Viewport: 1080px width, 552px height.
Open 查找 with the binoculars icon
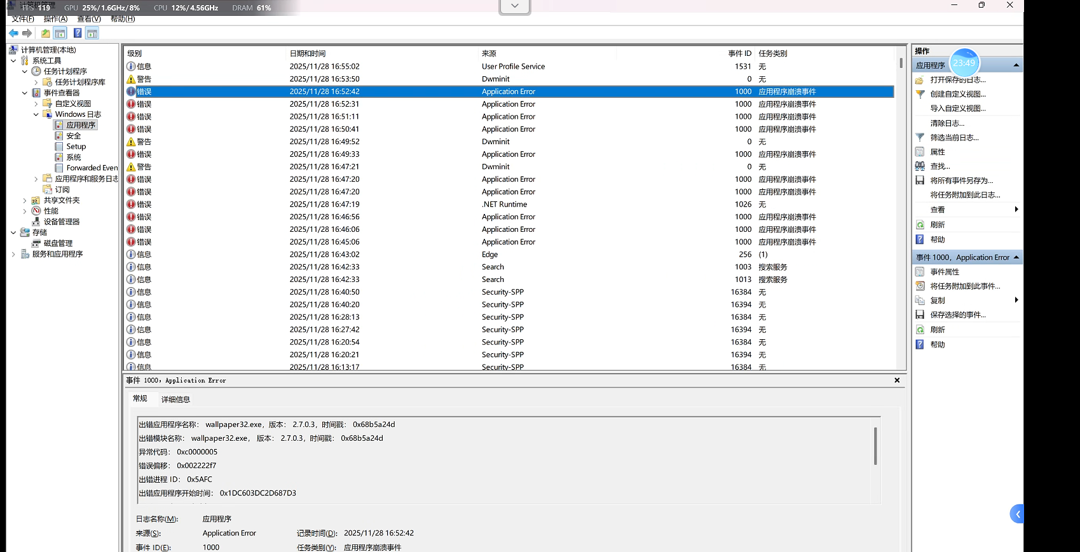point(940,166)
